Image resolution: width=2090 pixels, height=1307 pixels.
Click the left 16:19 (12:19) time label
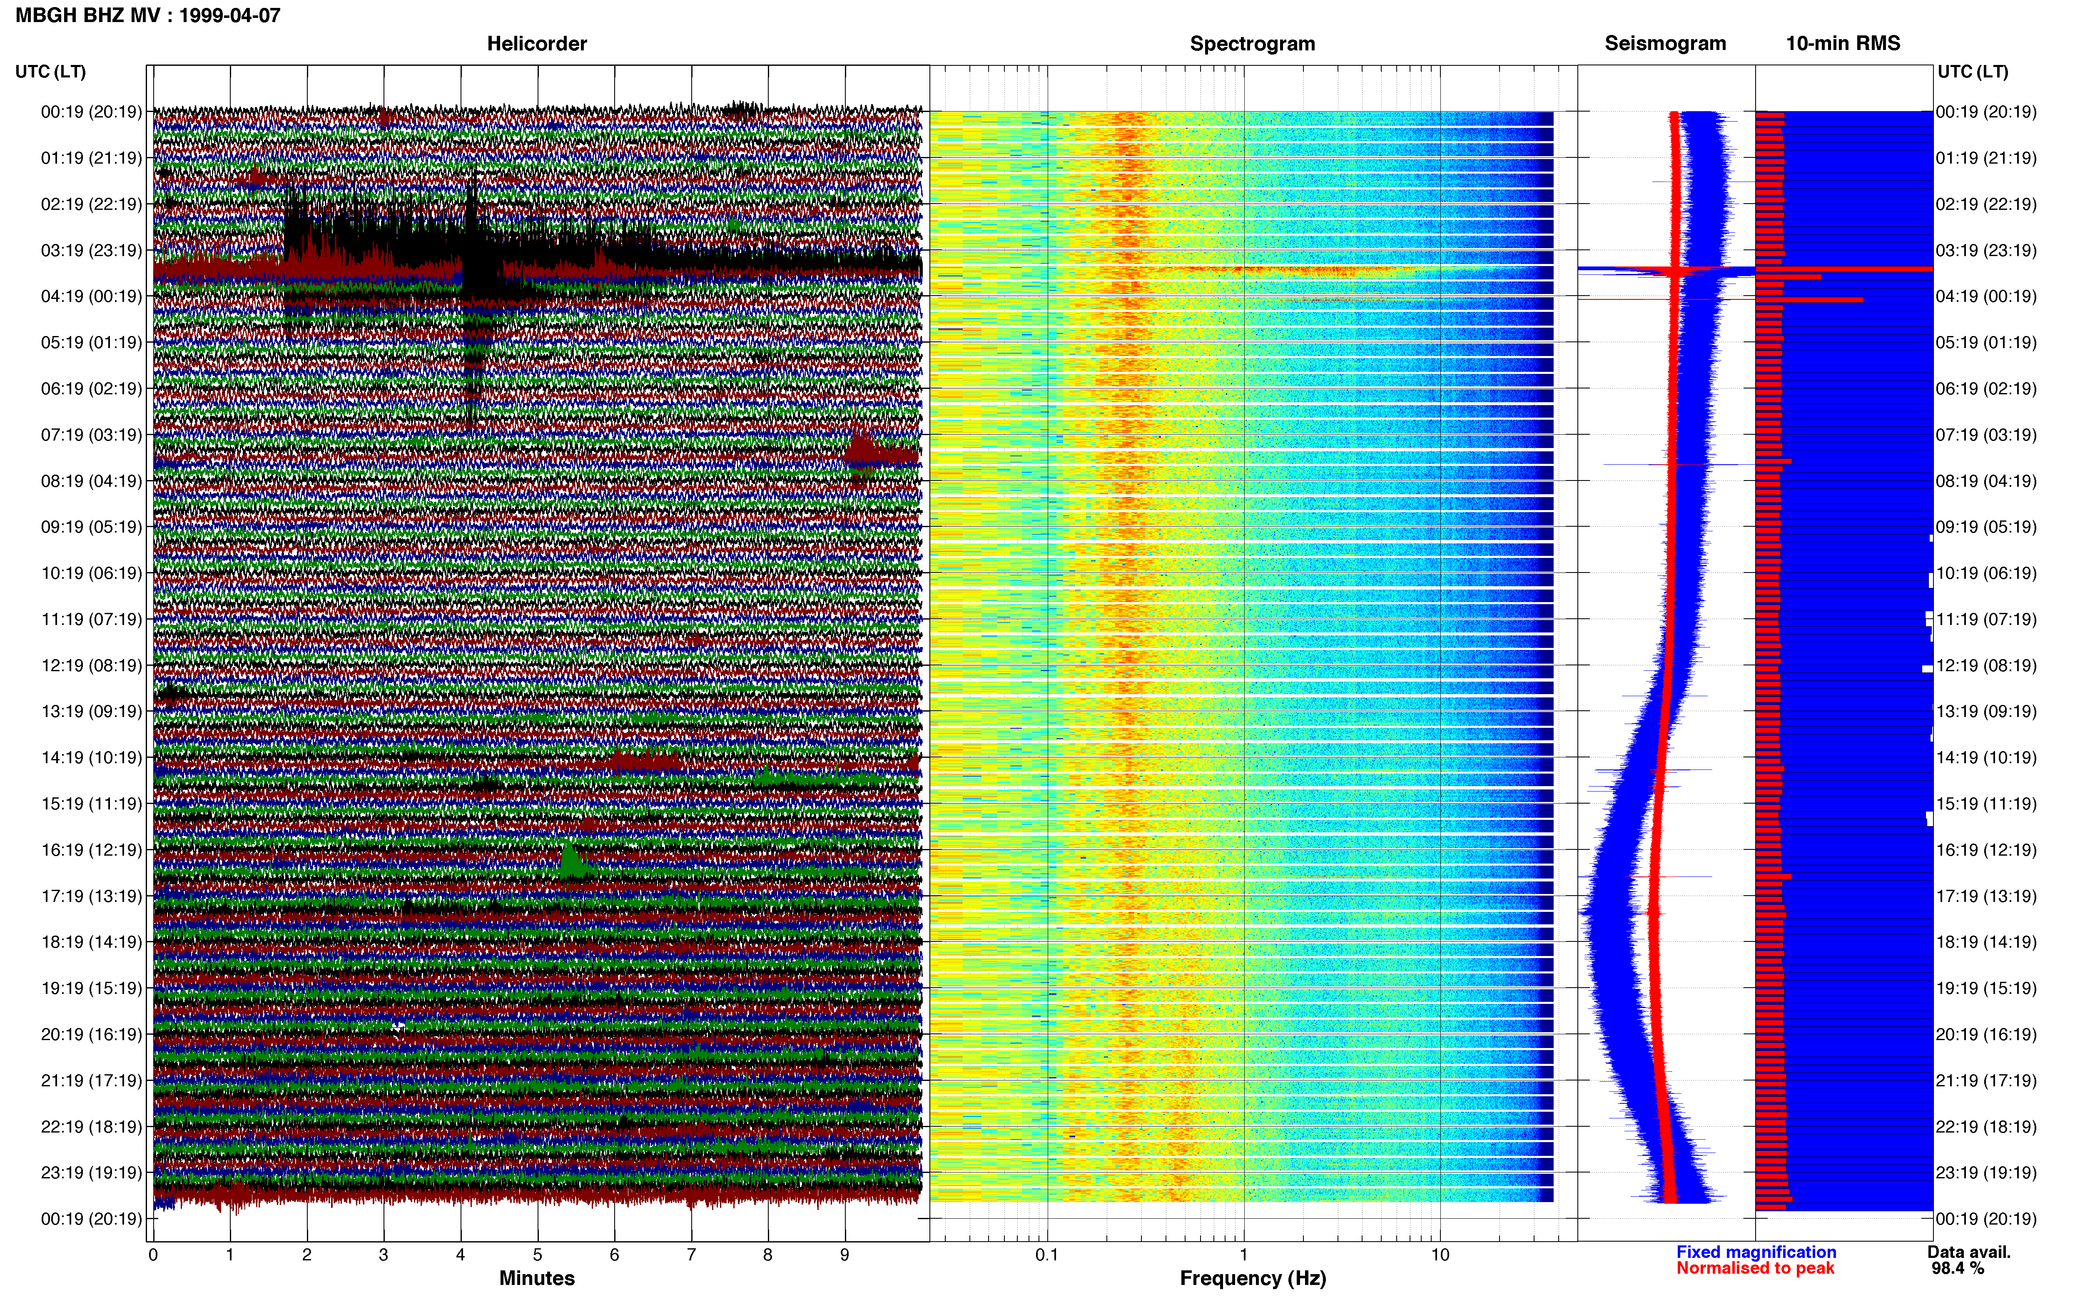(x=92, y=850)
